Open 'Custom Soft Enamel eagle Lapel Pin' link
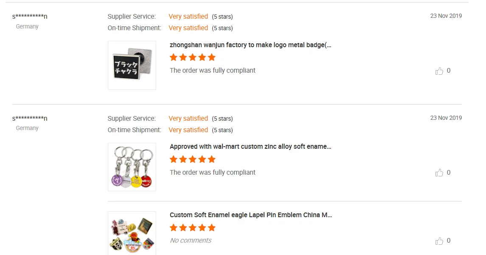The height and width of the screenshot is (255, 486). (x=251, y=215)
